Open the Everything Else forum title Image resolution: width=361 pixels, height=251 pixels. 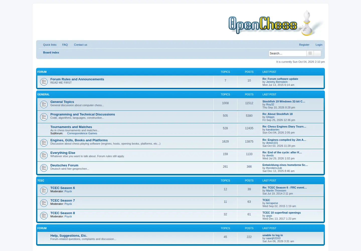click(63, 153)
